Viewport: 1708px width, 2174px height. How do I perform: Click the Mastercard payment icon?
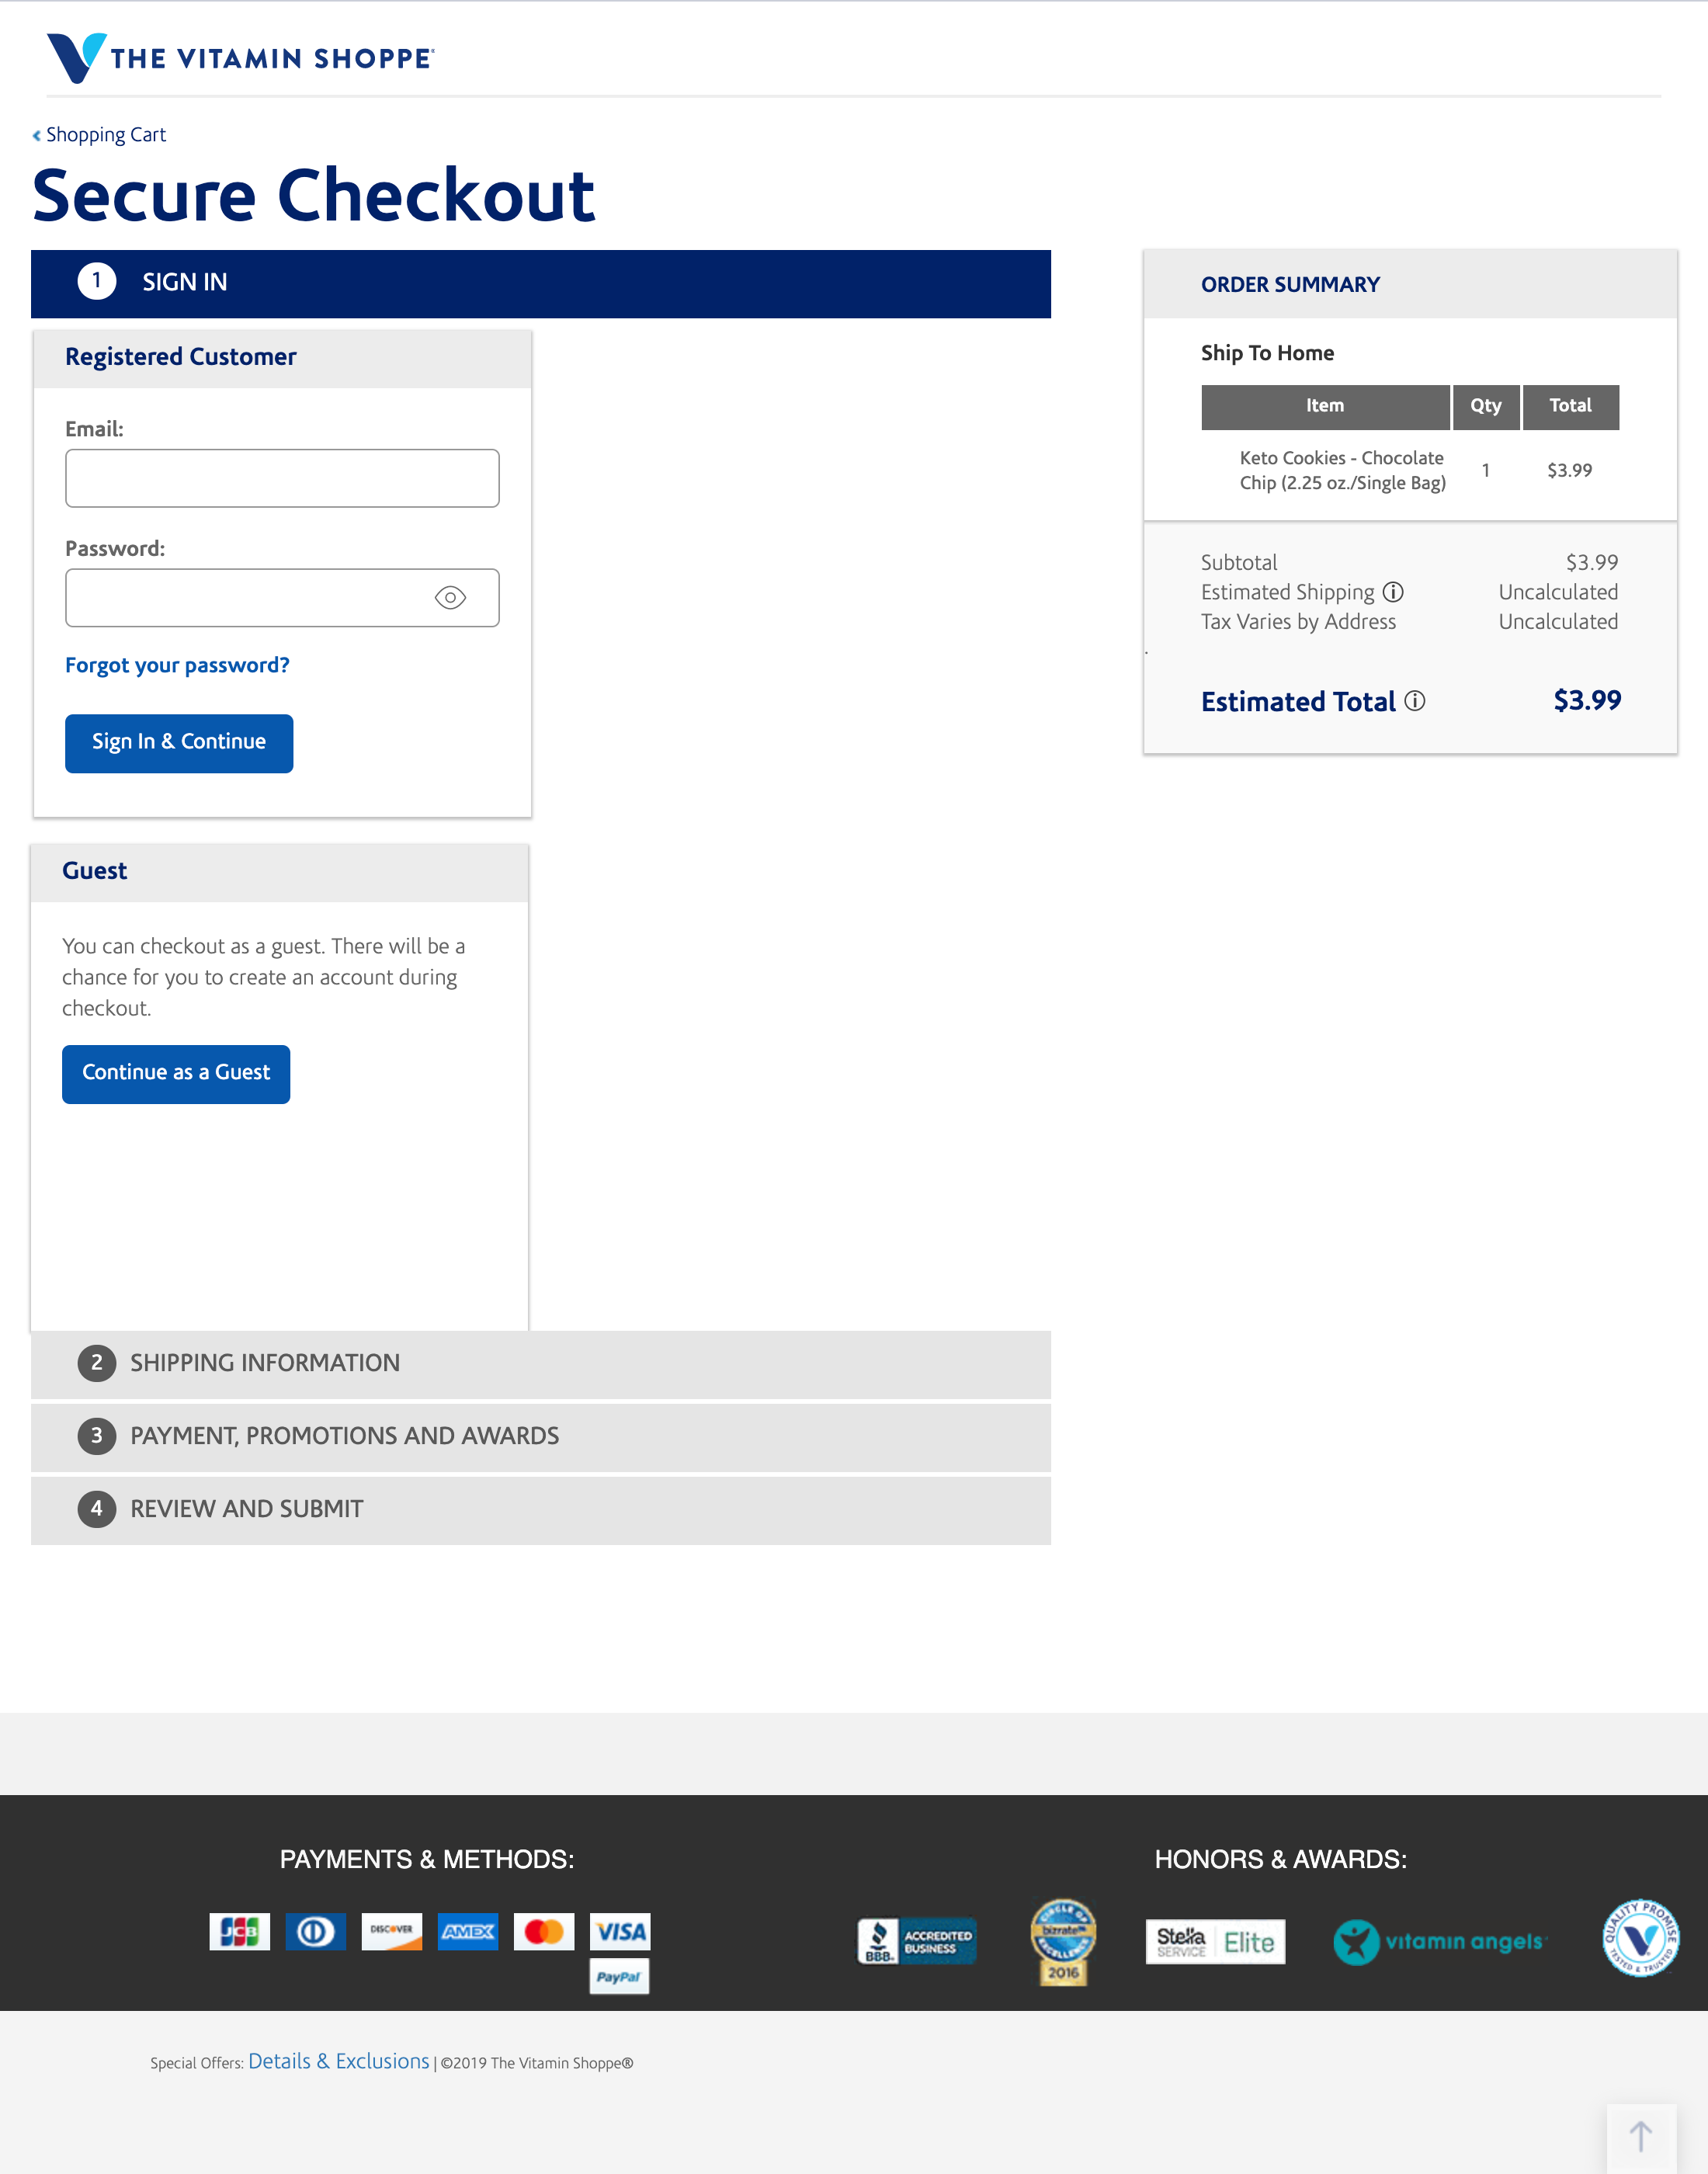point(543,1931)
